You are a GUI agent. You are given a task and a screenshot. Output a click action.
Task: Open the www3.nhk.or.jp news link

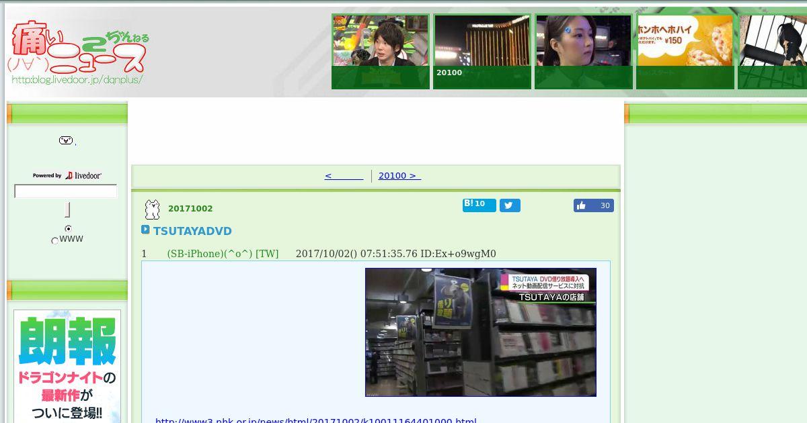click(316, 421)
